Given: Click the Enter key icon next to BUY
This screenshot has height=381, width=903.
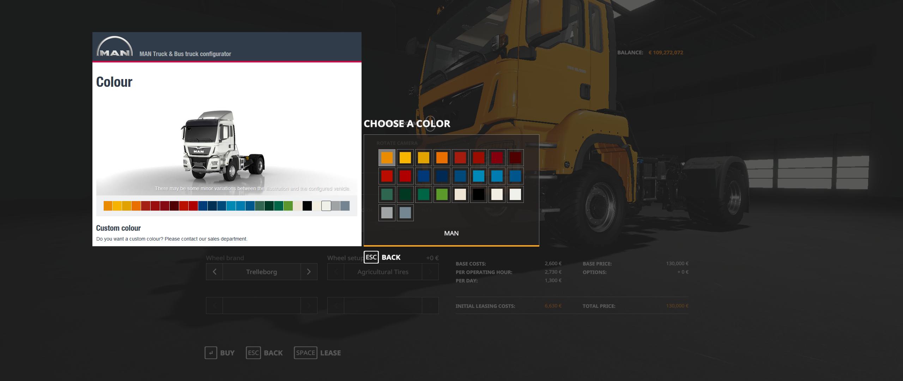Looking at the screenshot, I should click(x=211, y=353).
